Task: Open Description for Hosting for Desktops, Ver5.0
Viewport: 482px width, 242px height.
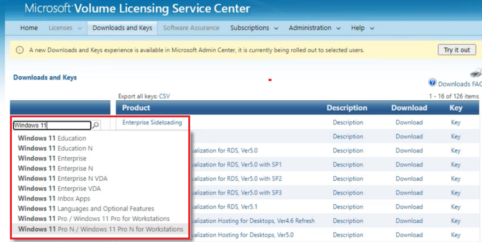Action: [348, 235]
